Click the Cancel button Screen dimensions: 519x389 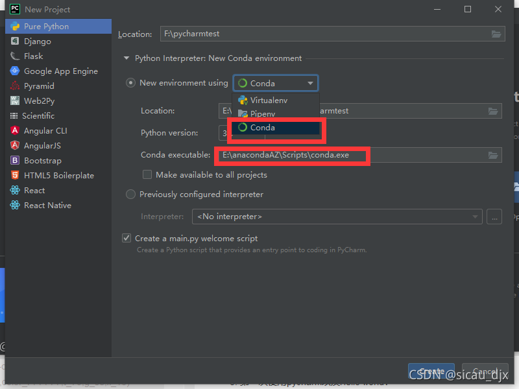(x=485, y=371)
